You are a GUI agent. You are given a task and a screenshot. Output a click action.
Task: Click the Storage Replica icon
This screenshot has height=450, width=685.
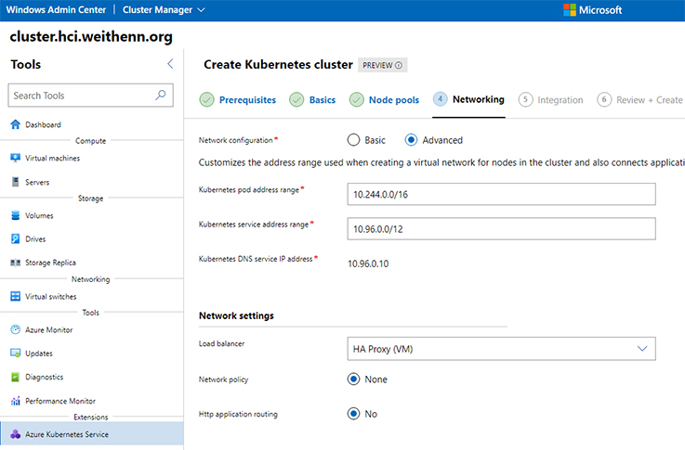click(15, 263)
